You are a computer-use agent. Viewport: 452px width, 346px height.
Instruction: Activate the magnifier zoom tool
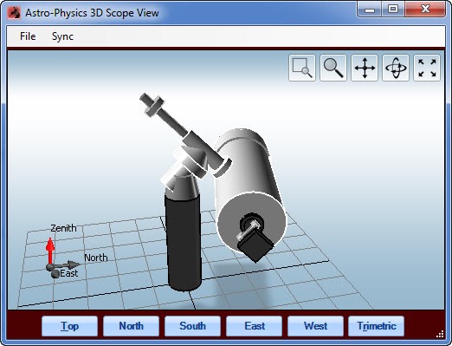click(333, 68)
